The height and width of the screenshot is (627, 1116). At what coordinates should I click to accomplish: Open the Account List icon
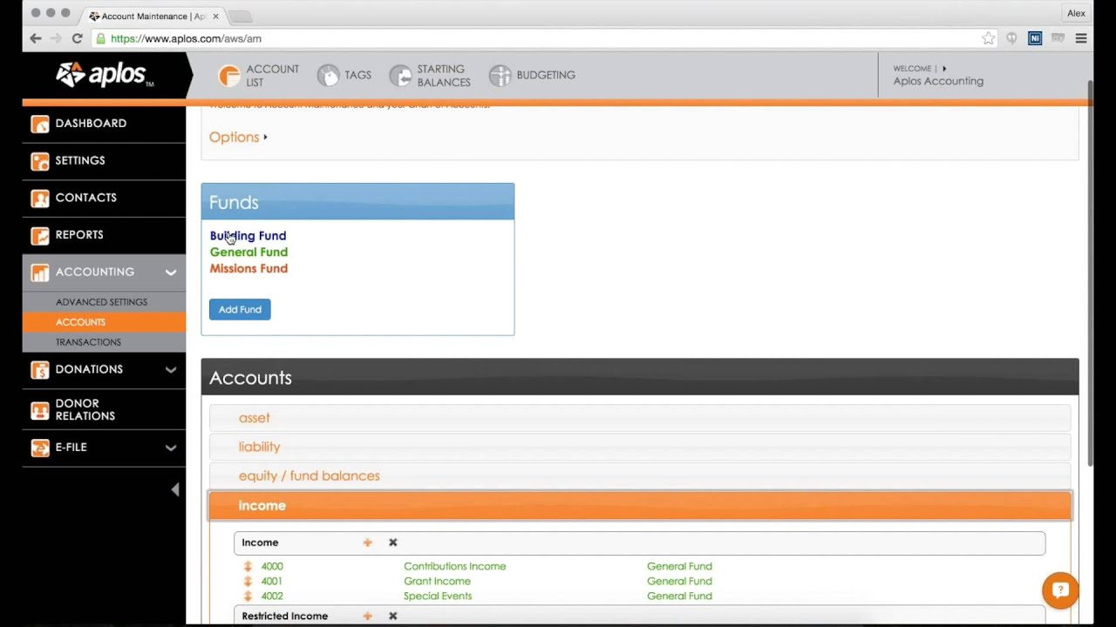pos(228,76)
